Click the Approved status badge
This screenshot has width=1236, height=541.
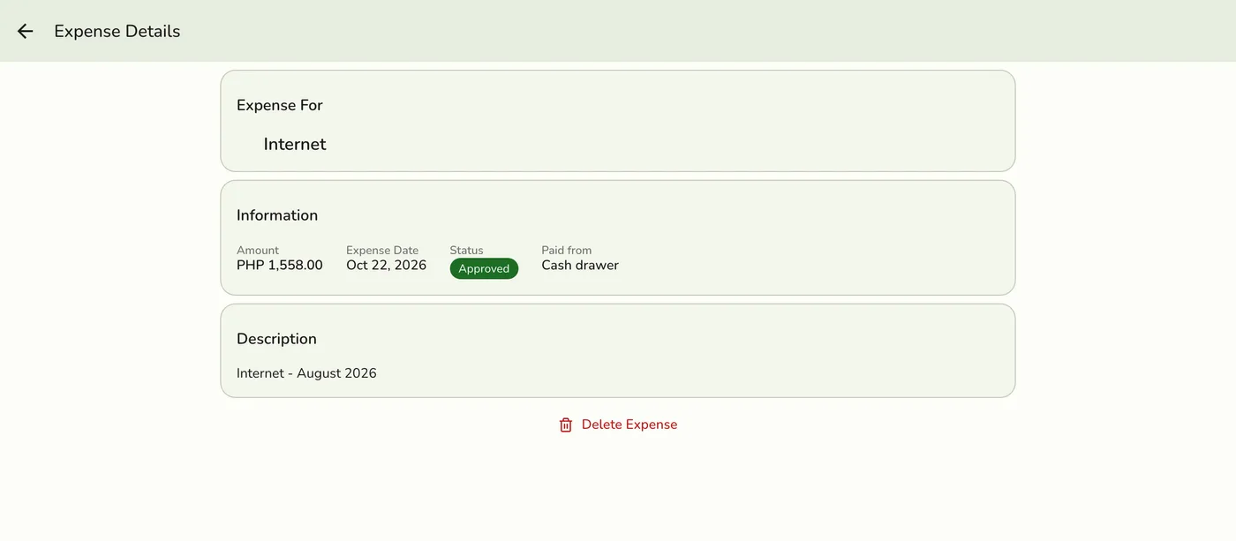(484, 268)
